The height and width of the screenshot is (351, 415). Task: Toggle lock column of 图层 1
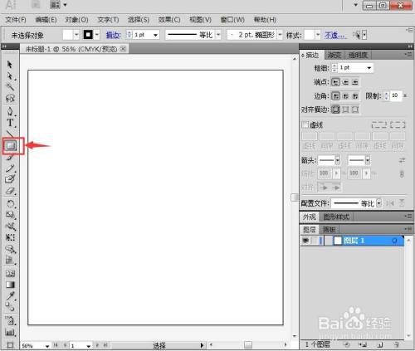[x=314, y=241]
